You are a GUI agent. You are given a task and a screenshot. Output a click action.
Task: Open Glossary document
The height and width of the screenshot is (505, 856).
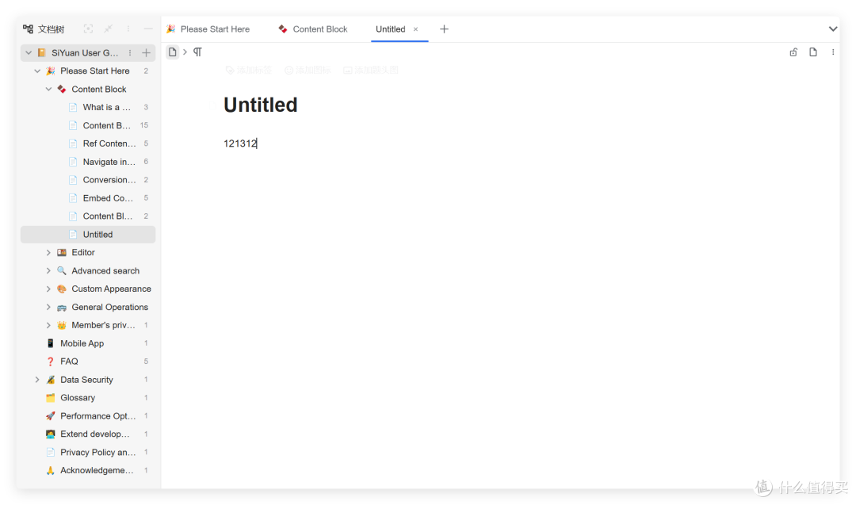(88, 398)
